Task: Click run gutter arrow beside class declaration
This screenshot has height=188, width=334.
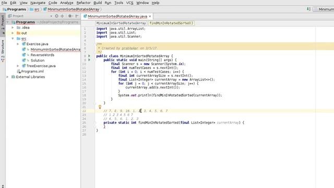Action: (x=89, y=56)
